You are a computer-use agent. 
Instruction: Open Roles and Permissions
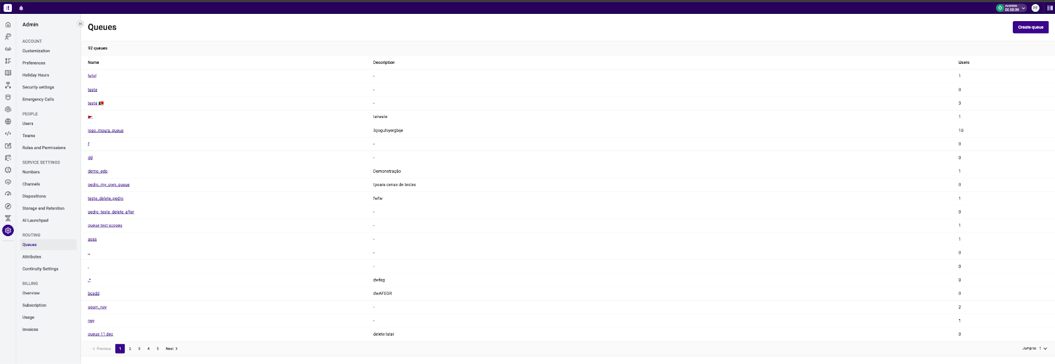click(44, 148)
